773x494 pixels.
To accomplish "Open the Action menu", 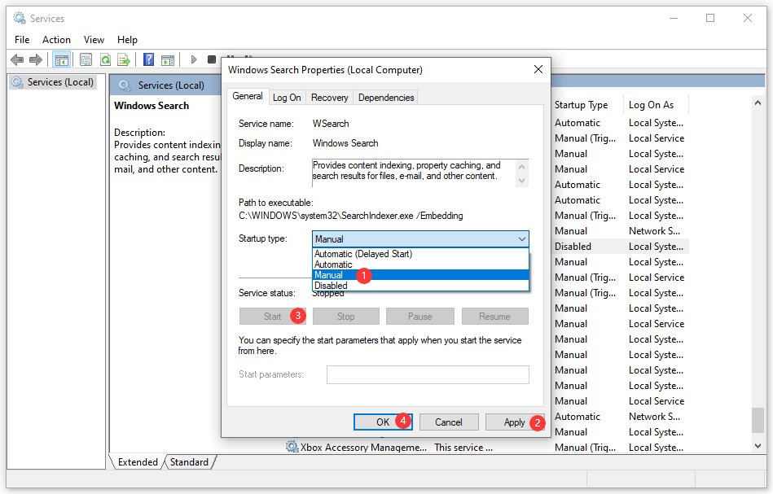I will click(56, 39).
